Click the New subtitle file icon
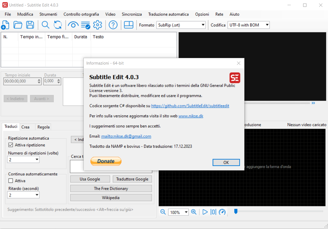Image resolution: width=328 pixels, height=229 pixels. [5, 25]
